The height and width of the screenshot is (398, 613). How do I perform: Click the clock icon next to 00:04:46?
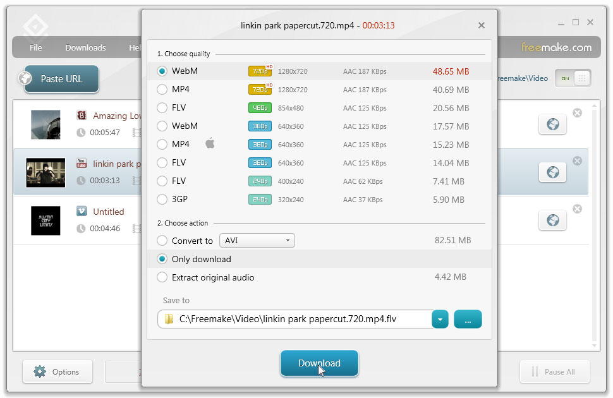tap(81, 229)
